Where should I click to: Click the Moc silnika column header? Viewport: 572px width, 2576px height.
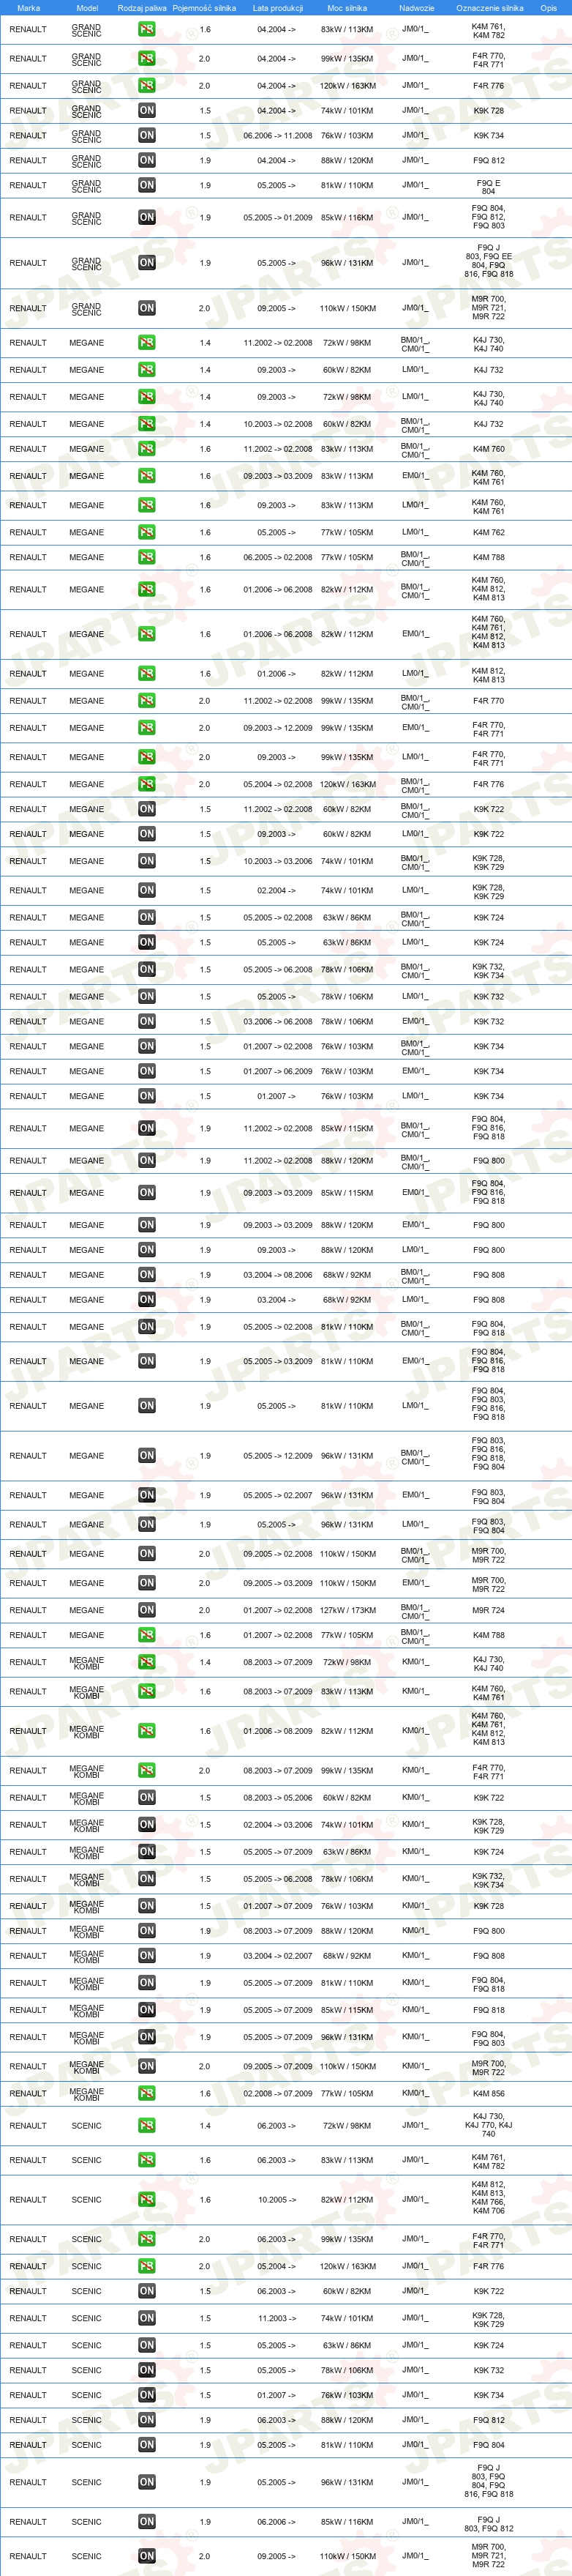347,8
